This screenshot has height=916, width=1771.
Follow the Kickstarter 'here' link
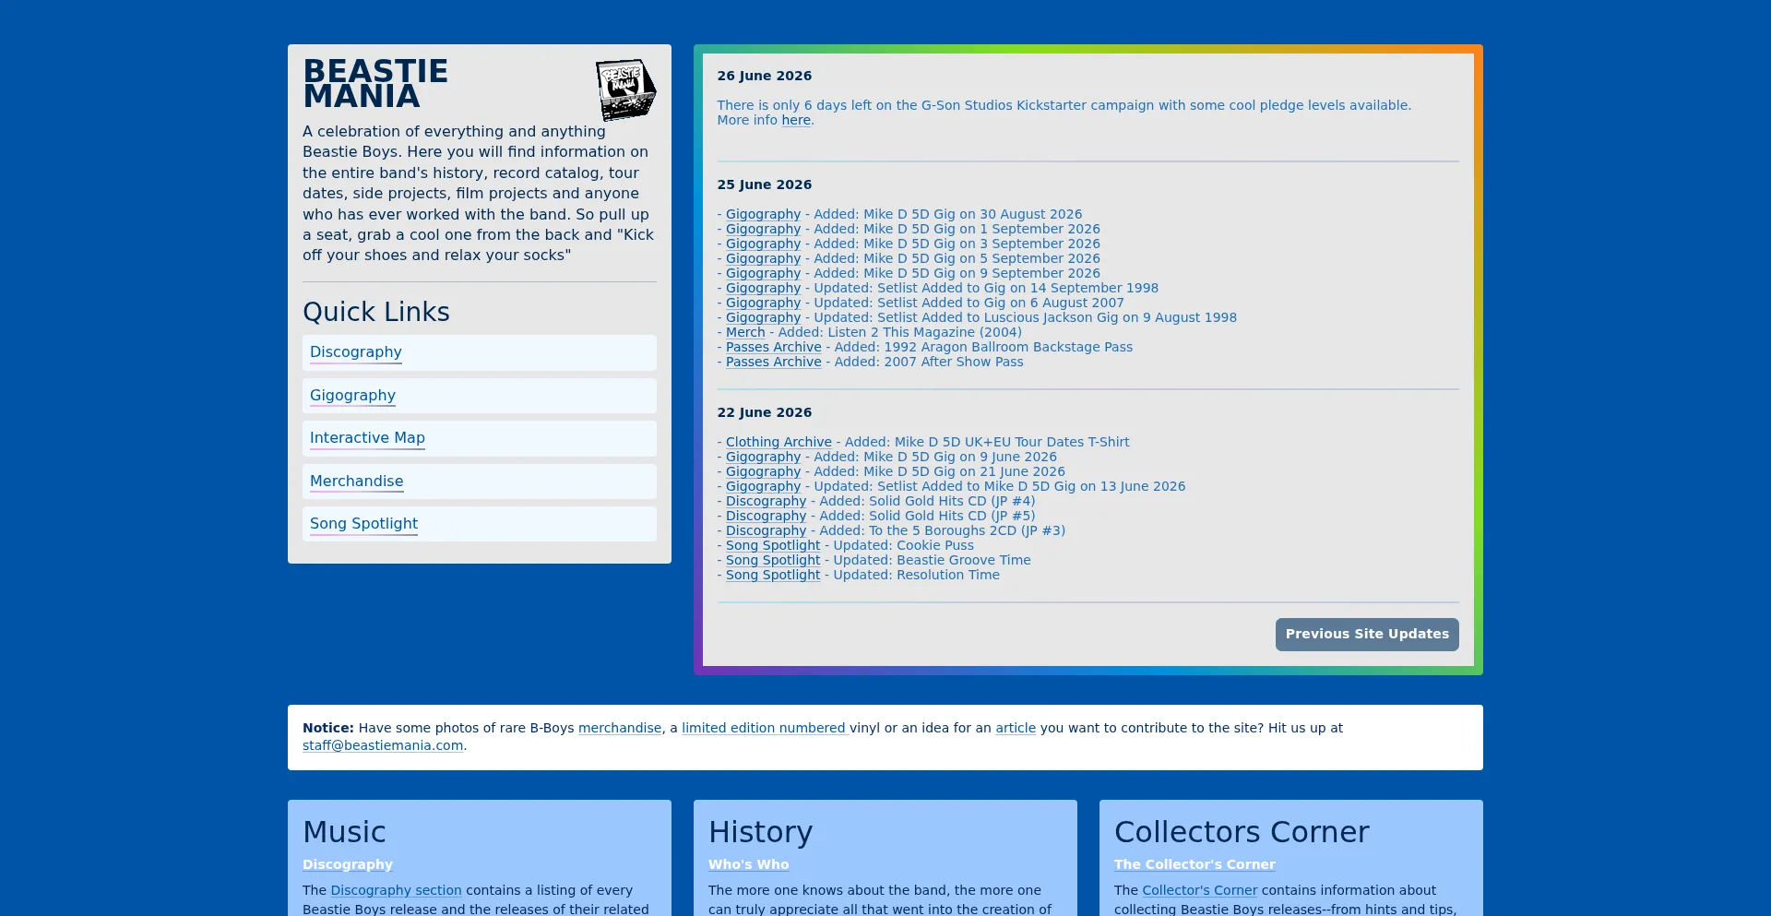click(x=796, y=121)
